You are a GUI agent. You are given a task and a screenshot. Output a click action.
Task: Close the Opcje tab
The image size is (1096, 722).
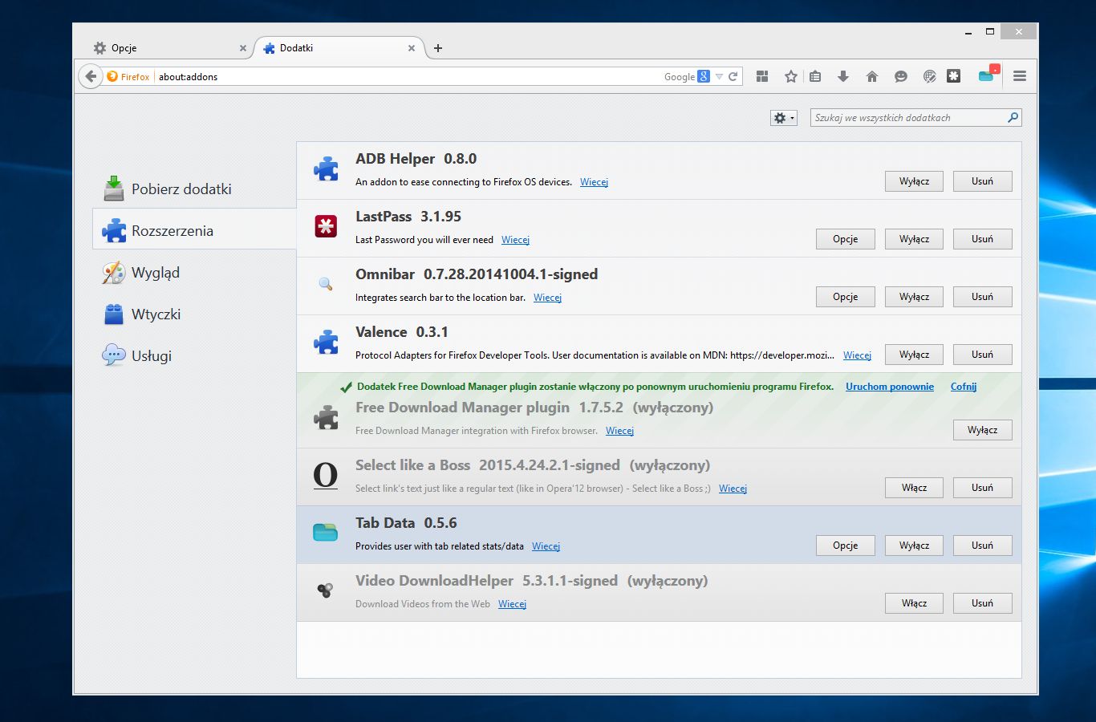(243, 48)
